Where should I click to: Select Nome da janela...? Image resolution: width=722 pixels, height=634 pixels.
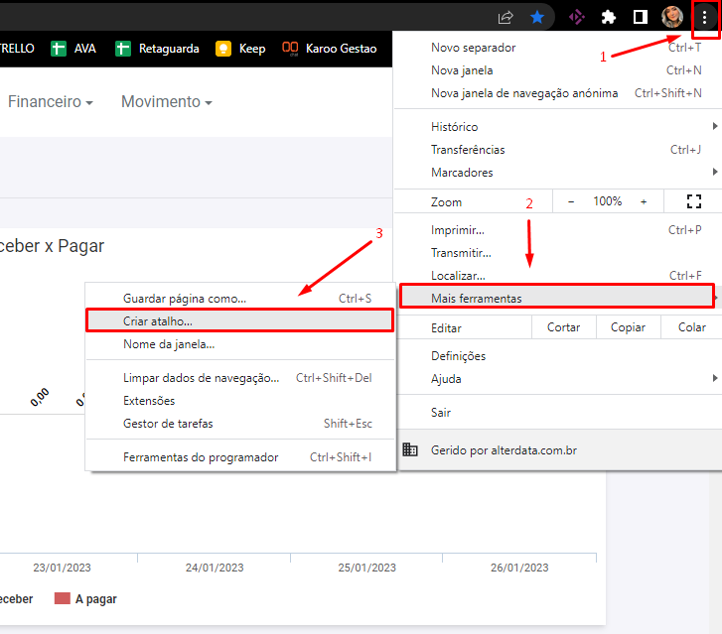tap(240, 344)
